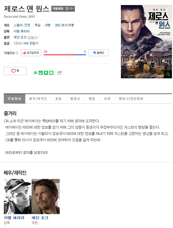
Task: Click the 기대지수 question mark help icon
Action: point(17,53)
